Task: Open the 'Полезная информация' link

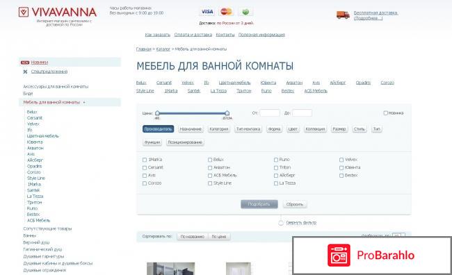Action: pyautogui.click(x=261, y=35)
